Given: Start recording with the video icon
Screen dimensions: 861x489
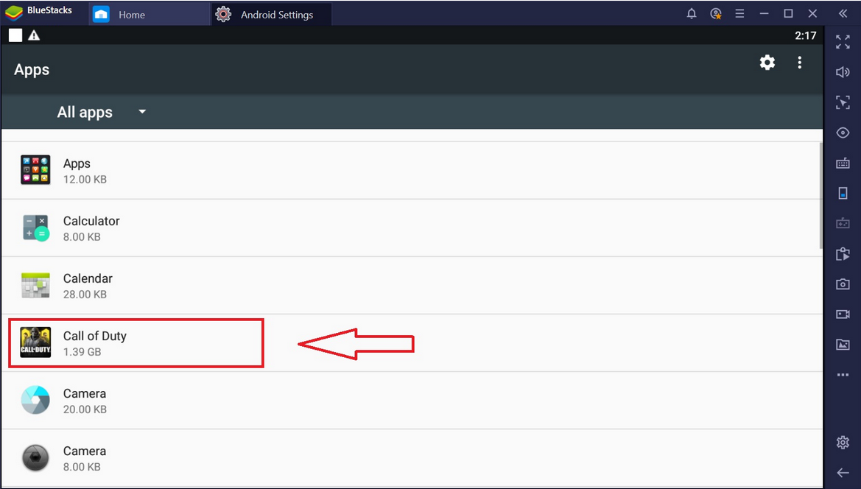Looking at the screenshot, I should click(x=843, y=314).
